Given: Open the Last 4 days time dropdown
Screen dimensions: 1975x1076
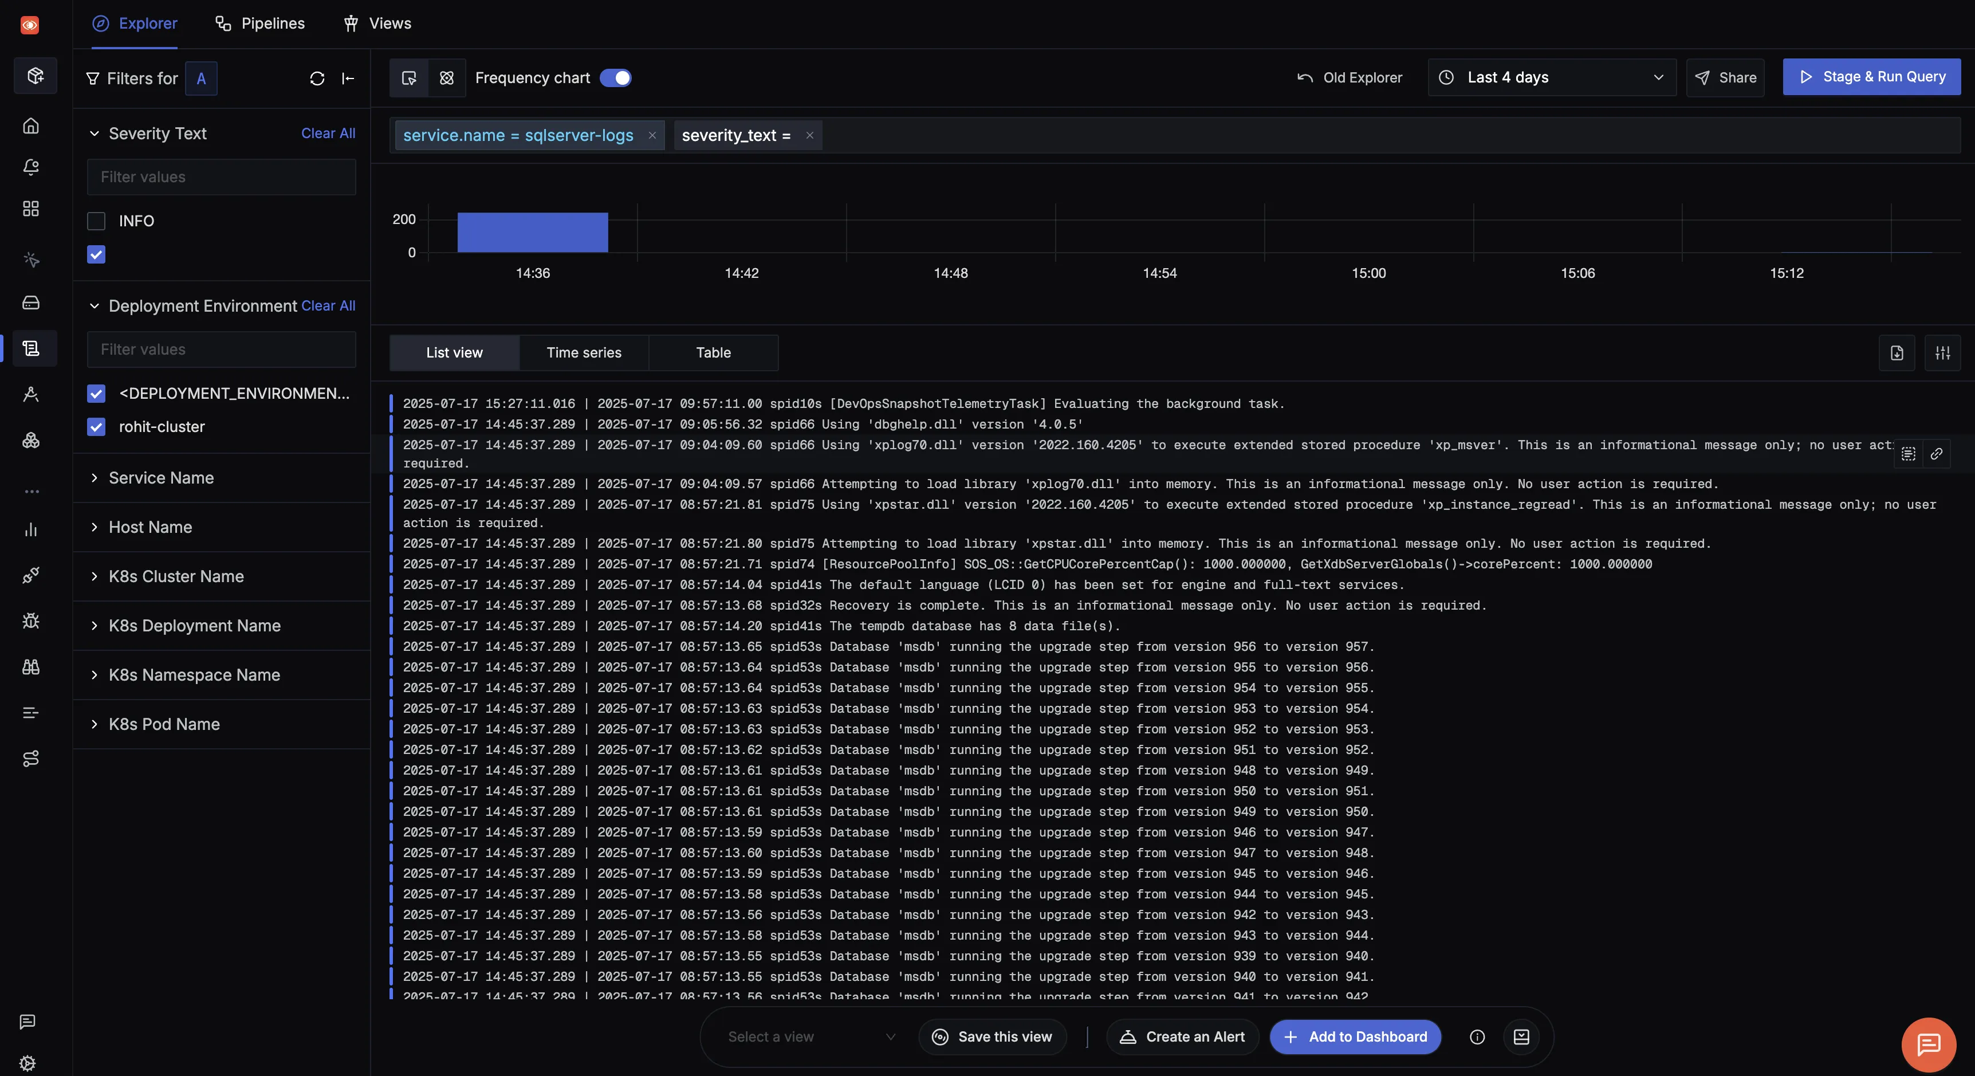Looking at the screenshot, I should (1551, 77).
